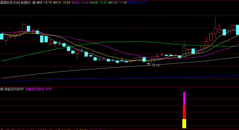This screenshot has height=130, width=239.
Task: Select the MA60: 13.22 label
Action: pyautogui.click(x=99, y=3)
